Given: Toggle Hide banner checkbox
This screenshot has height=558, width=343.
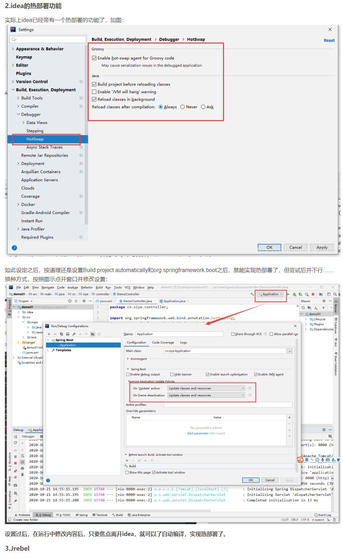Looking at the screenshot, I should coord(172,374).
